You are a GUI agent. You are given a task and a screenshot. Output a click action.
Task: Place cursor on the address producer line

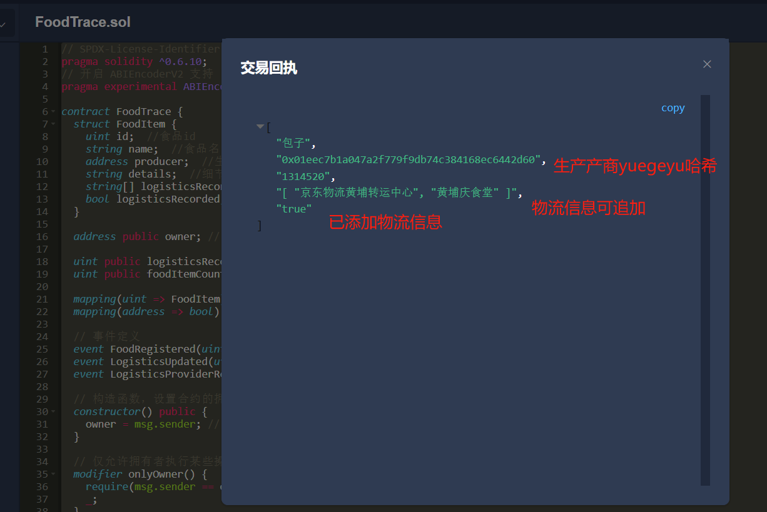(x=153, y=161)
